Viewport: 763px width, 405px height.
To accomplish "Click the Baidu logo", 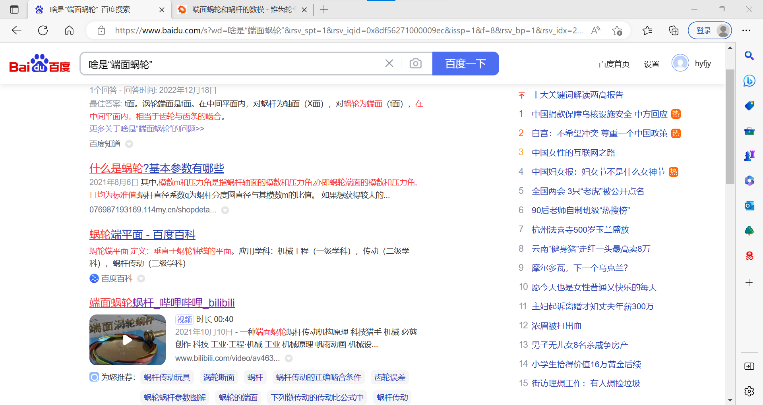I will coord(40,64).
